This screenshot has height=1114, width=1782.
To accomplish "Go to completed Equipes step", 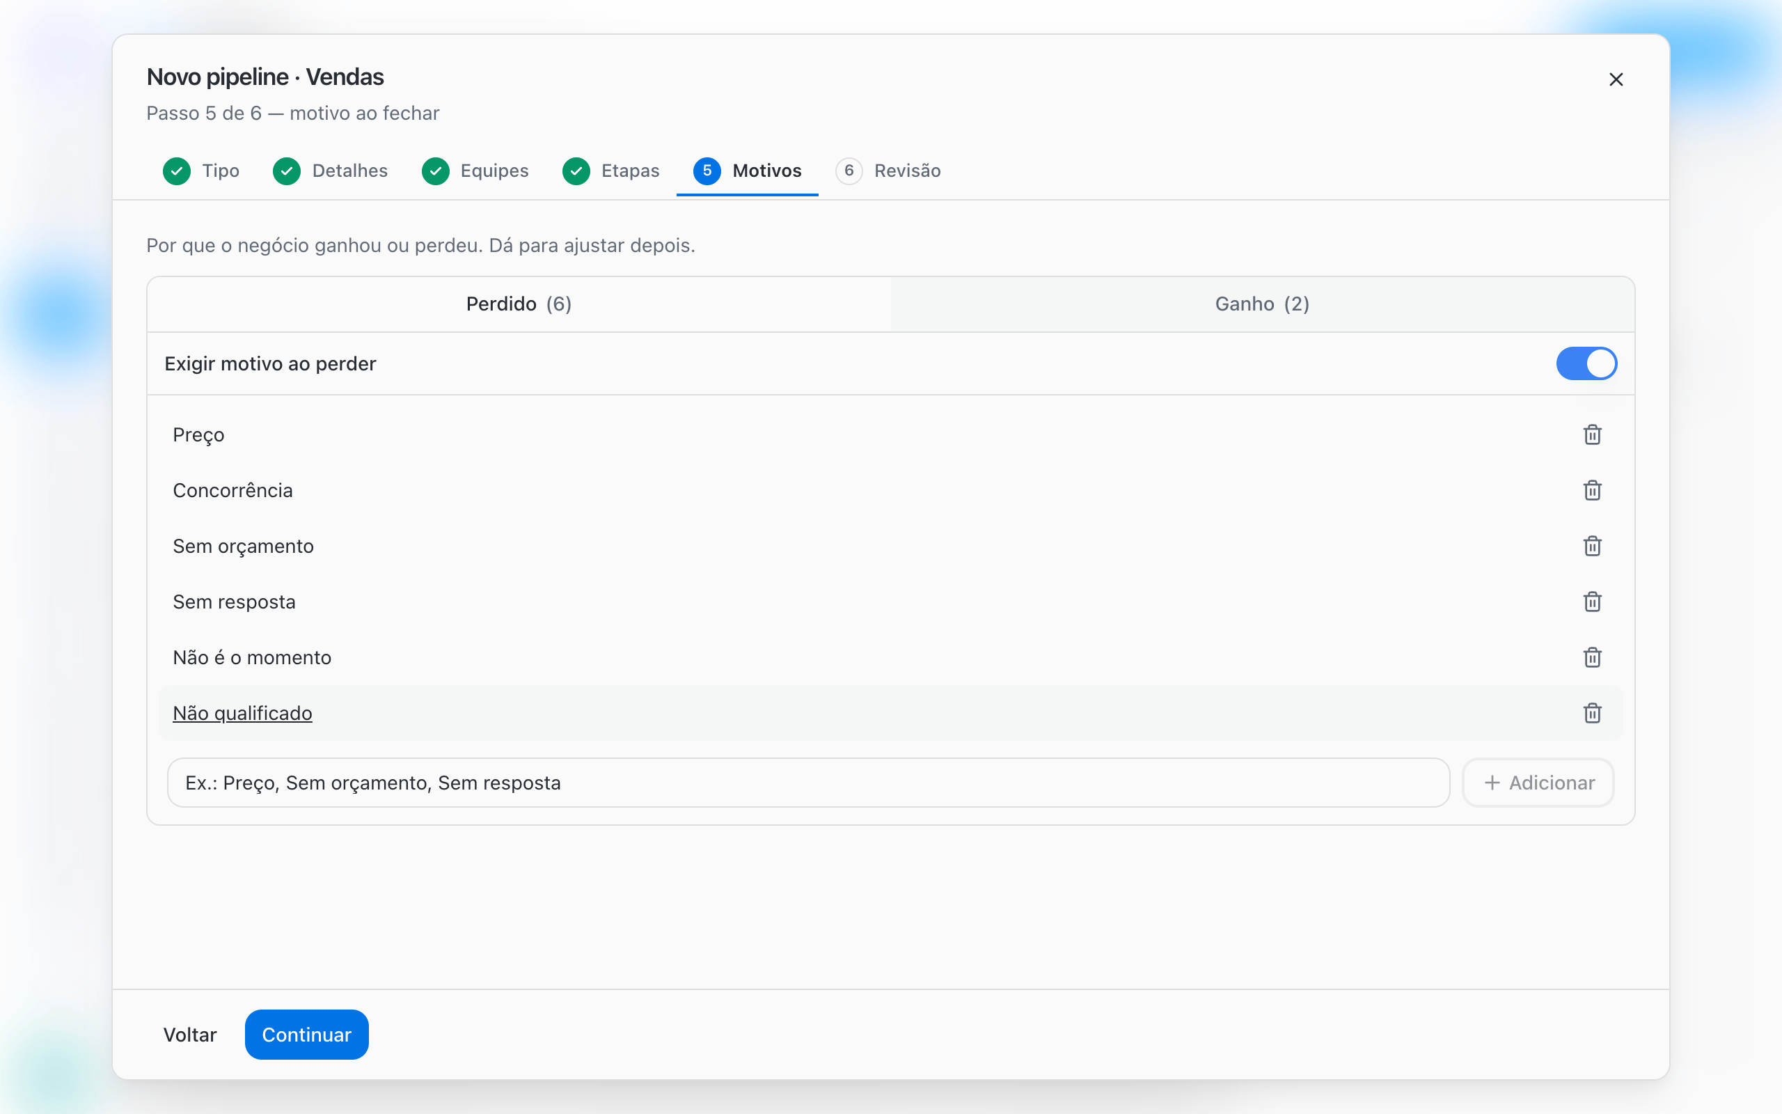I will coord(475,171).
